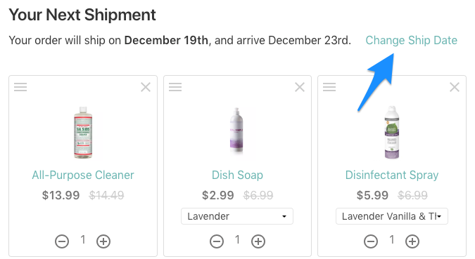Click the All-Purpose Cleaner card's hamburger handle

20,87
